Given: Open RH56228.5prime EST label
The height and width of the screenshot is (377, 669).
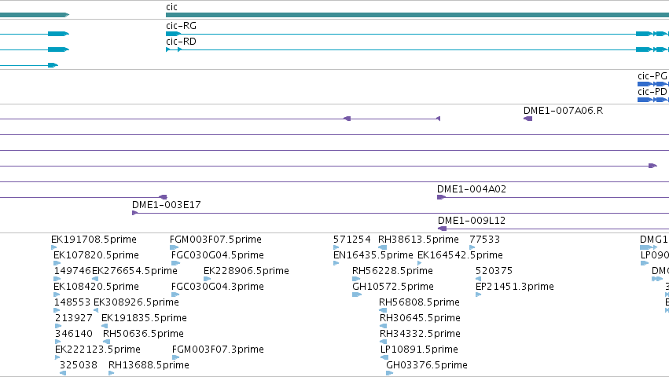Looking at the screenshot, I should (x=392, y=271).
